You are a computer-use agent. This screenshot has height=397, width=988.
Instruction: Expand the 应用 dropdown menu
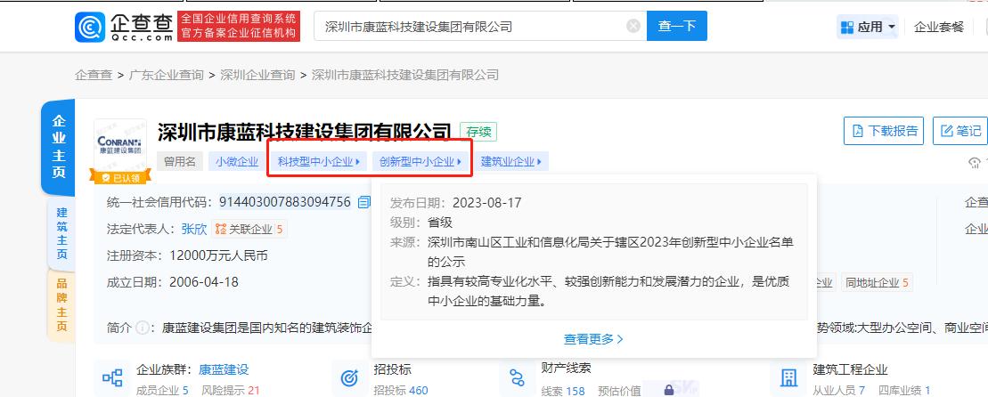tap(868, 27)
